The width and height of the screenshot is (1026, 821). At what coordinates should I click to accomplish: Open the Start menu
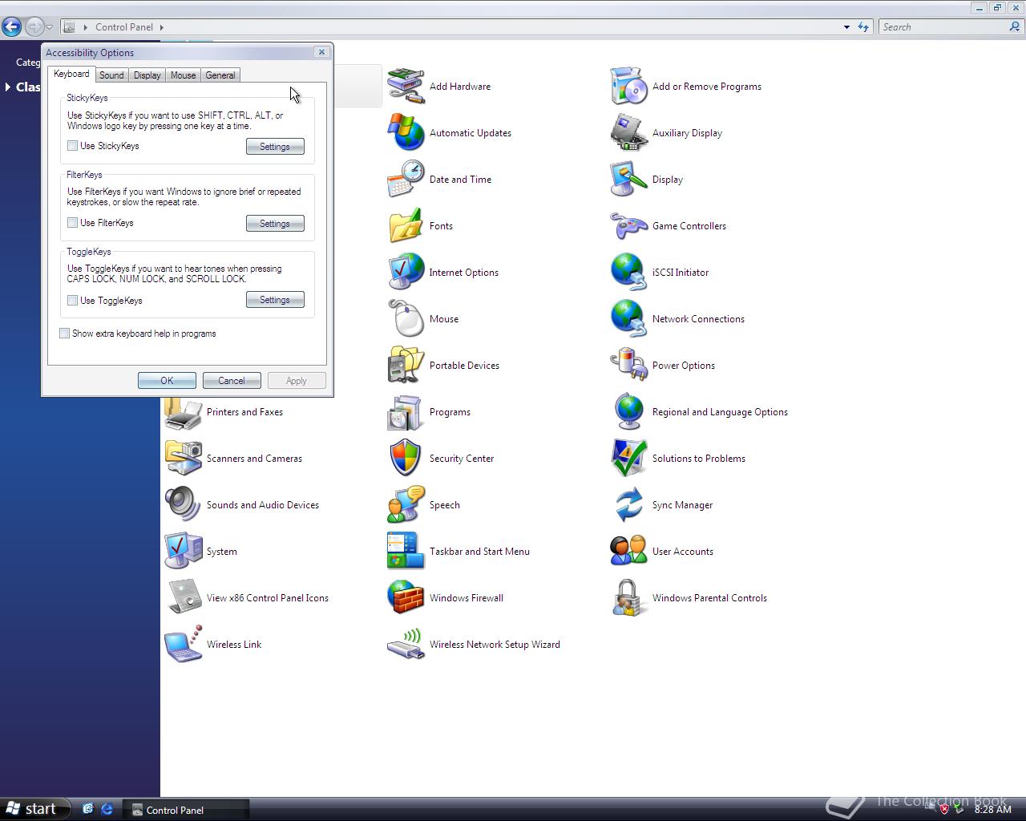(34, 809)
